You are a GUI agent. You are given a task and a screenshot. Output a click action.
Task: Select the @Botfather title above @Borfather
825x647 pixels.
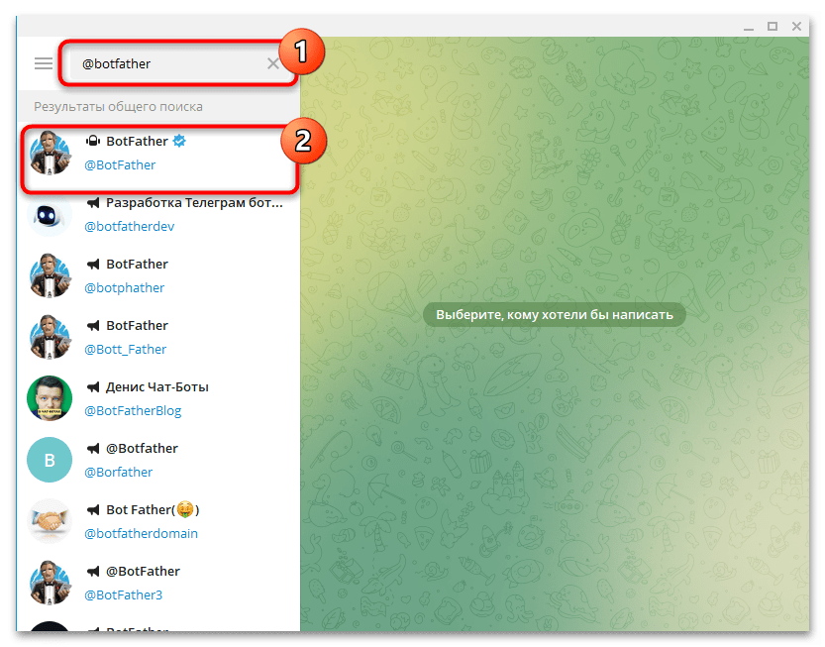click(142, 448)
